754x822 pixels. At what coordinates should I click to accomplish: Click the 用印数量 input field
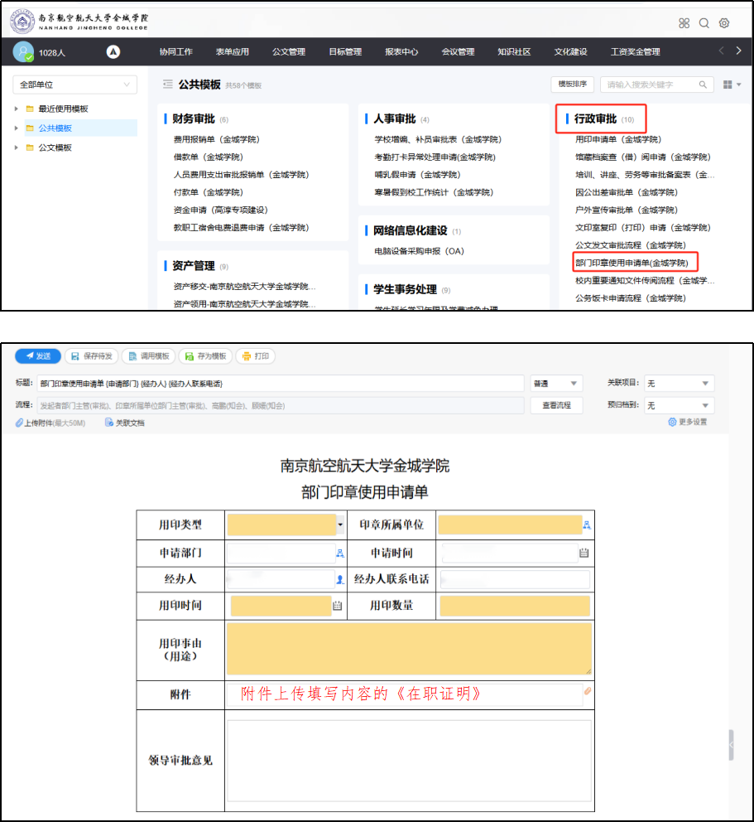coord(515,606)
